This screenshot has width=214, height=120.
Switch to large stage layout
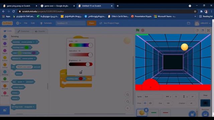click(202, 30)
